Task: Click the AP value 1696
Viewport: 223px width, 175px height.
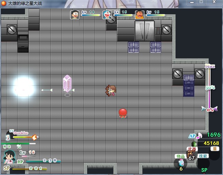Action: tap(214, 135)
